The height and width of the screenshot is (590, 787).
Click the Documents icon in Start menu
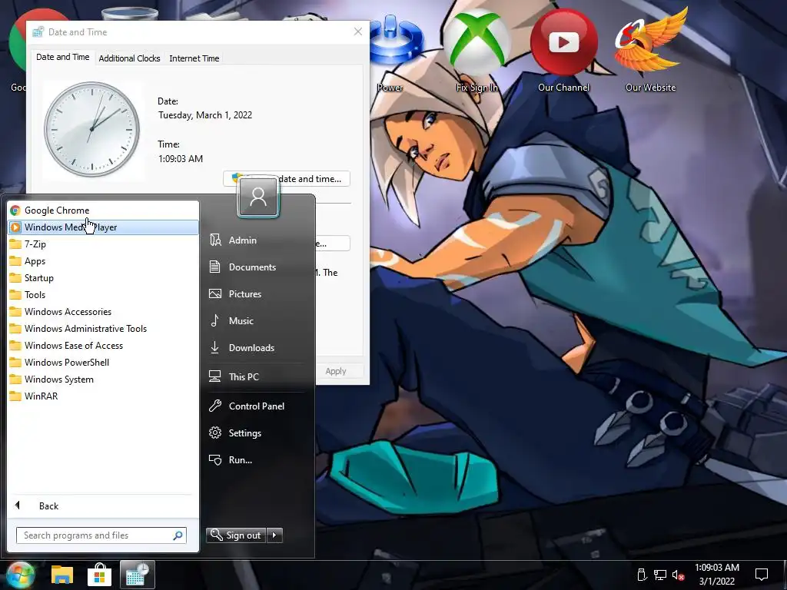point(215,267)
